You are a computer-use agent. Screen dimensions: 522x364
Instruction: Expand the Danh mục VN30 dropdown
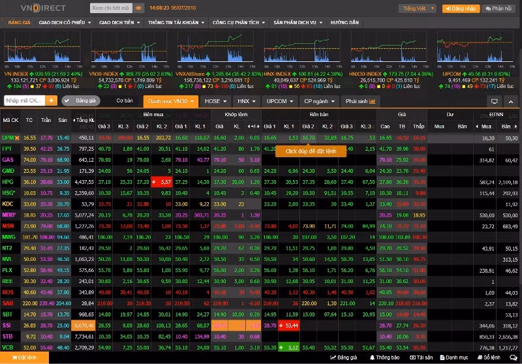click(x=169, y=101)
